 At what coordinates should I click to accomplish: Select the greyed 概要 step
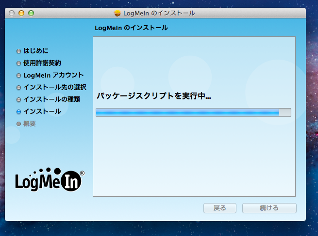(x=26, y=124)
